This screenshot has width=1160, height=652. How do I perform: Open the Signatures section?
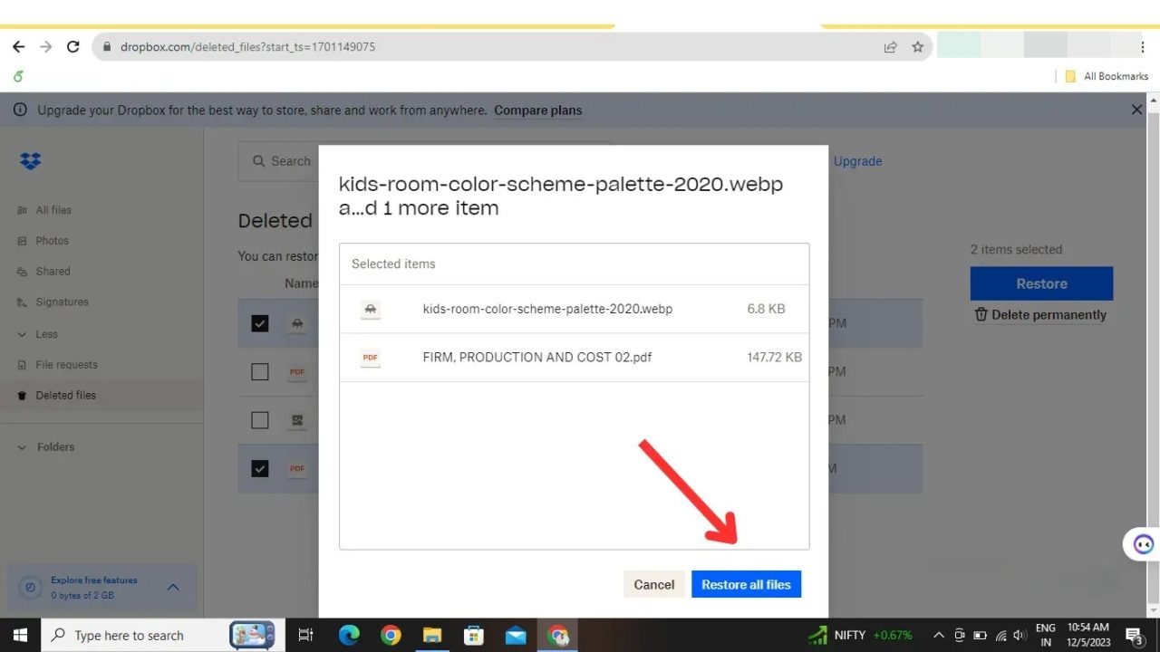click(63, 302)
